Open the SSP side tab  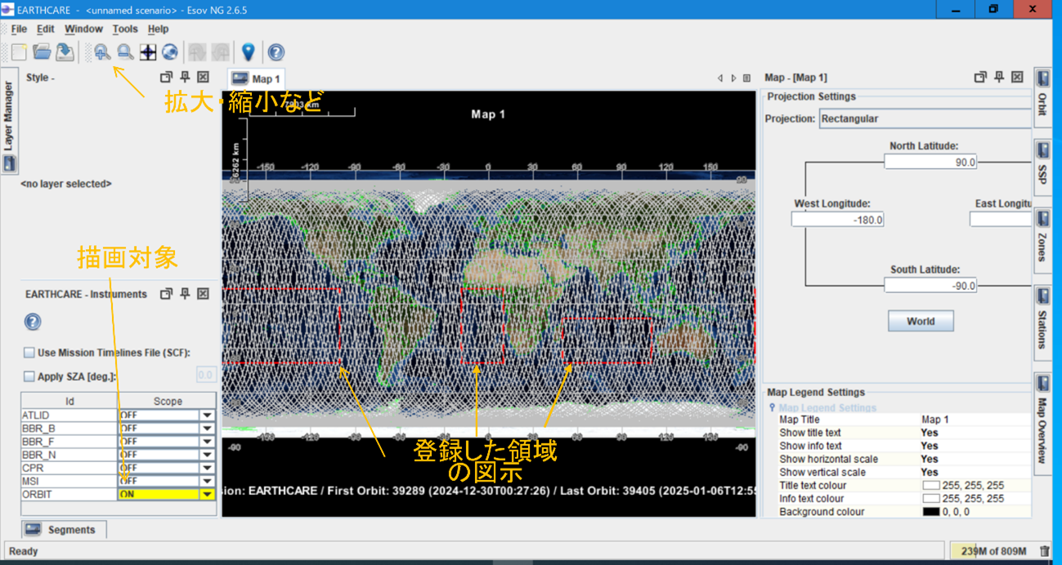click(1042, 166)
